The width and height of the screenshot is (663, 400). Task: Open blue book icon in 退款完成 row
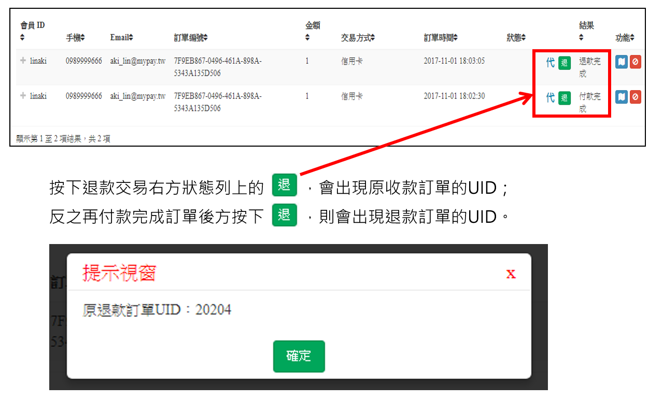tap(621, 62)
